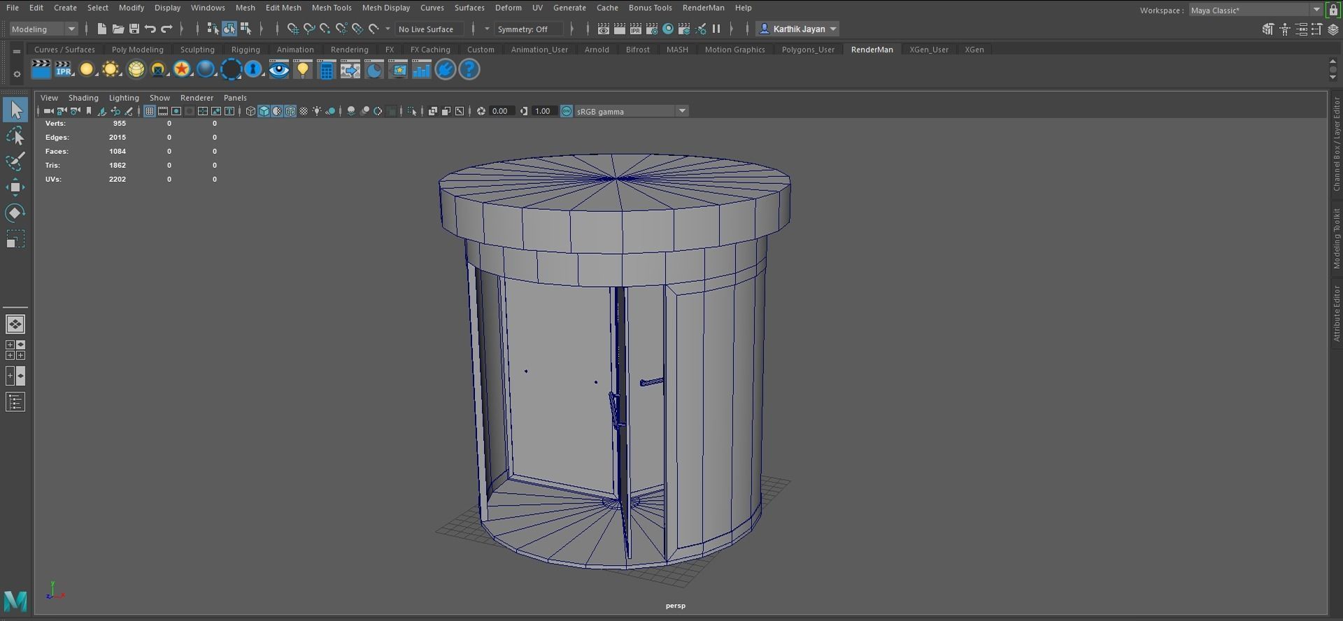Choose the Rotate tool

[x=15, y=213]
